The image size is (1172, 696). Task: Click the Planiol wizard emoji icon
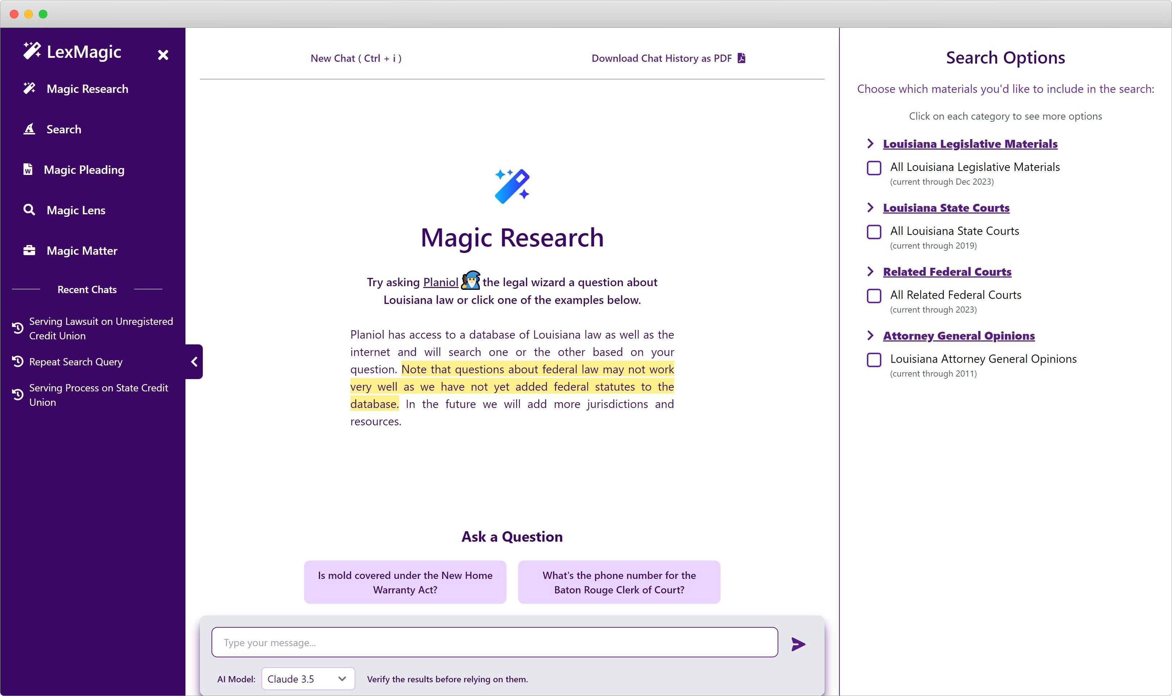click(471, 280)
